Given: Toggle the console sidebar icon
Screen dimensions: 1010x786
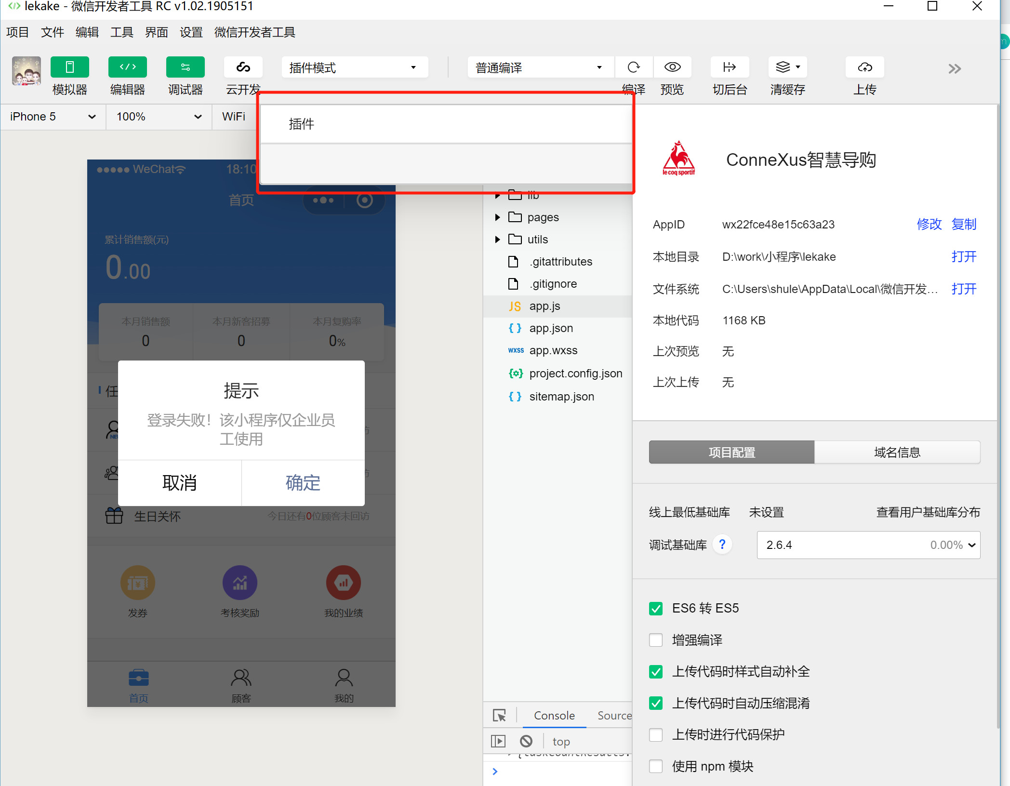Looking at the screenshot, I should tap(498, 741).
